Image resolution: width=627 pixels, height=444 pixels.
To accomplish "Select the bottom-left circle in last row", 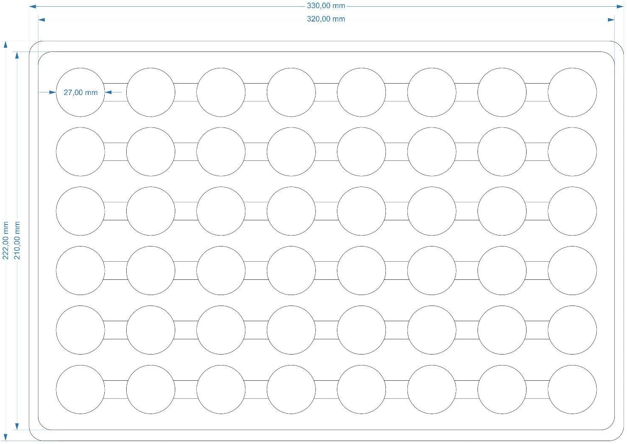I will (80, 390).
